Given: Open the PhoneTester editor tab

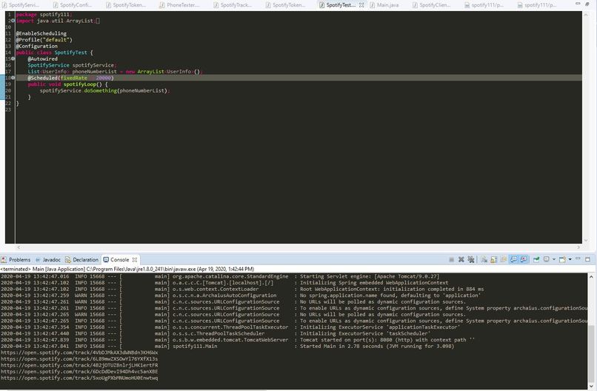Looking at the screenshot, I should tap(179, 5).
